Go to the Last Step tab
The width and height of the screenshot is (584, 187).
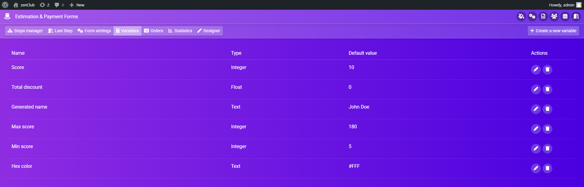coord(60,31)
